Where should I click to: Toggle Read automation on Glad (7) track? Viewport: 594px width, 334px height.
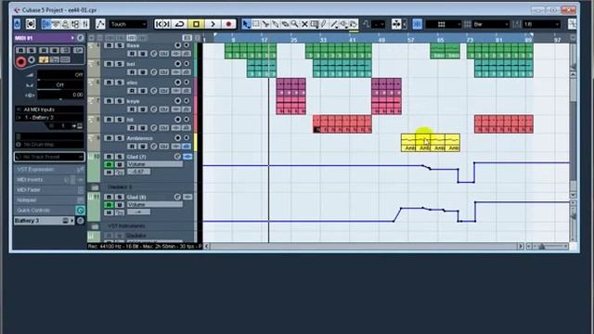109,165
